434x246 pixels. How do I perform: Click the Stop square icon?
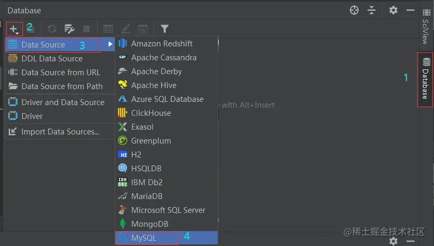pyautogui.click(x=86, y=29)
